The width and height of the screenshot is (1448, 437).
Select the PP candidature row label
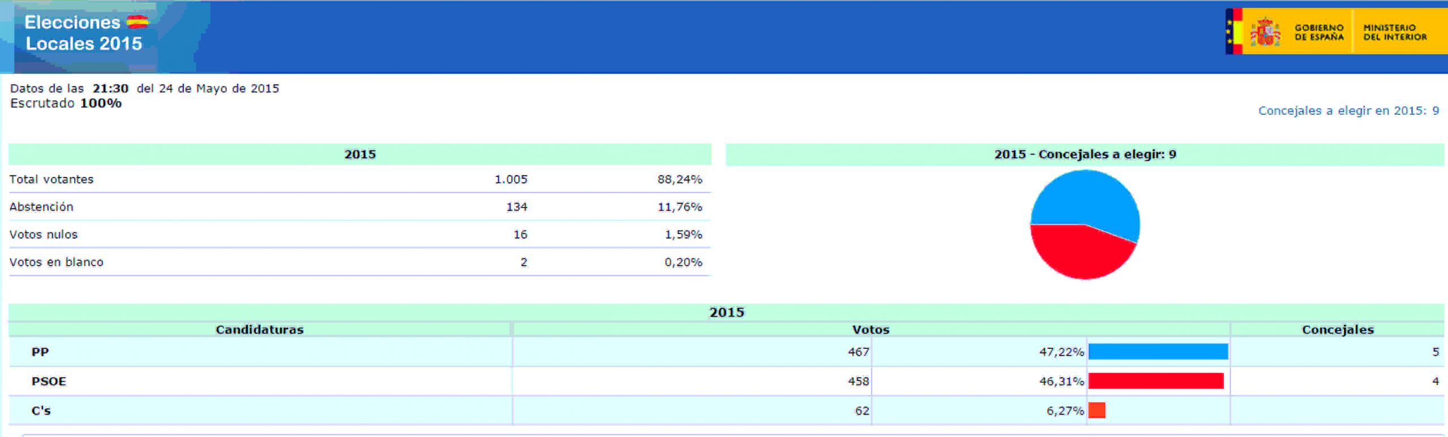(x=40, y=352)
